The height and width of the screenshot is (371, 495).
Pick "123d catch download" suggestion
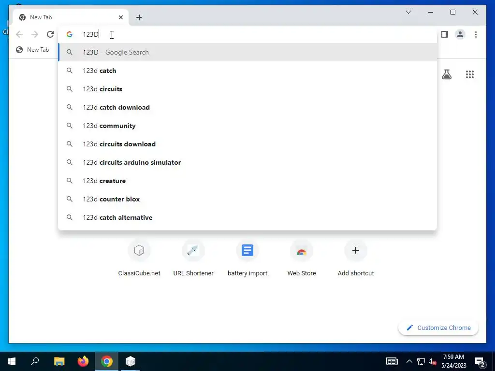click(x=248, y=107)
